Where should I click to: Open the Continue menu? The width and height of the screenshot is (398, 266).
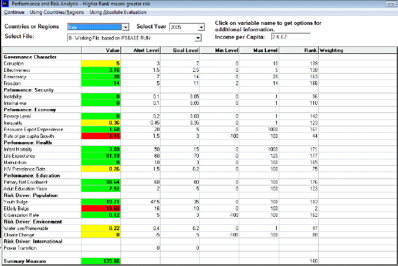point(14,12)
